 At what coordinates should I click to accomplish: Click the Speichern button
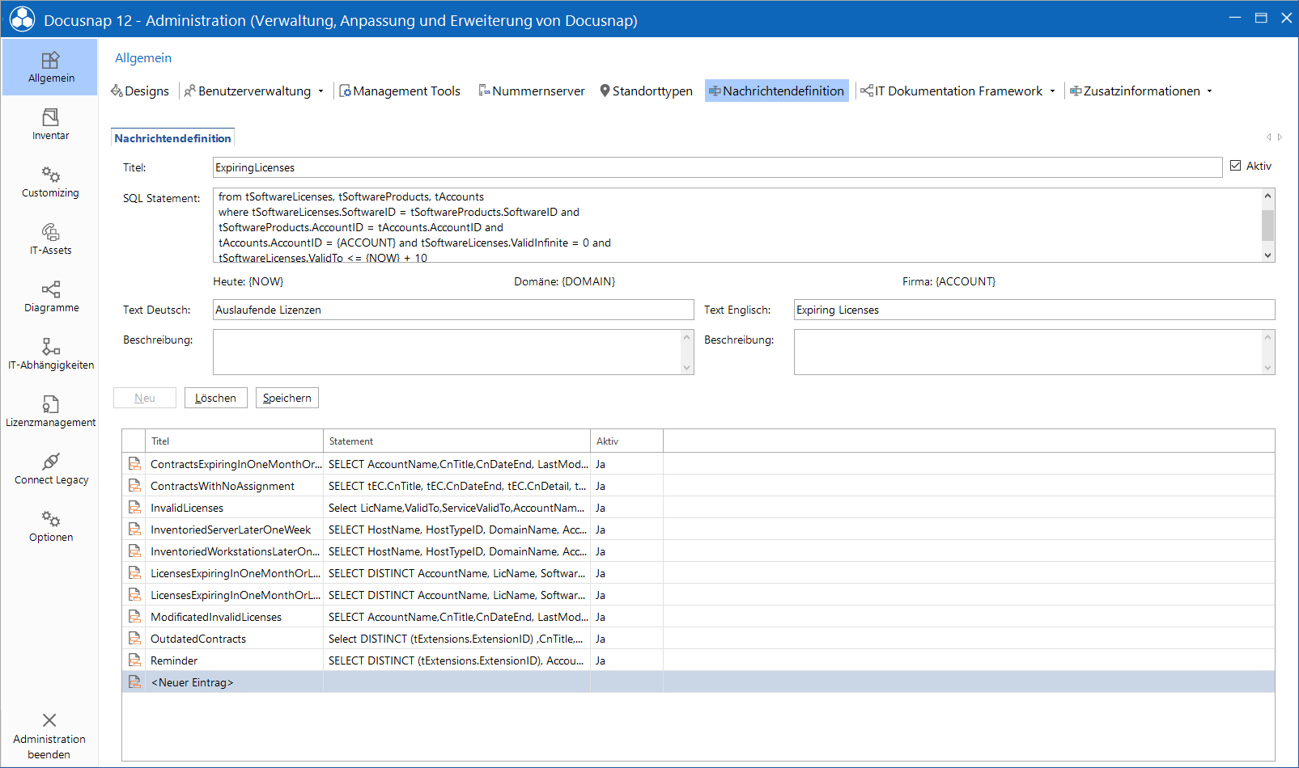287,398
